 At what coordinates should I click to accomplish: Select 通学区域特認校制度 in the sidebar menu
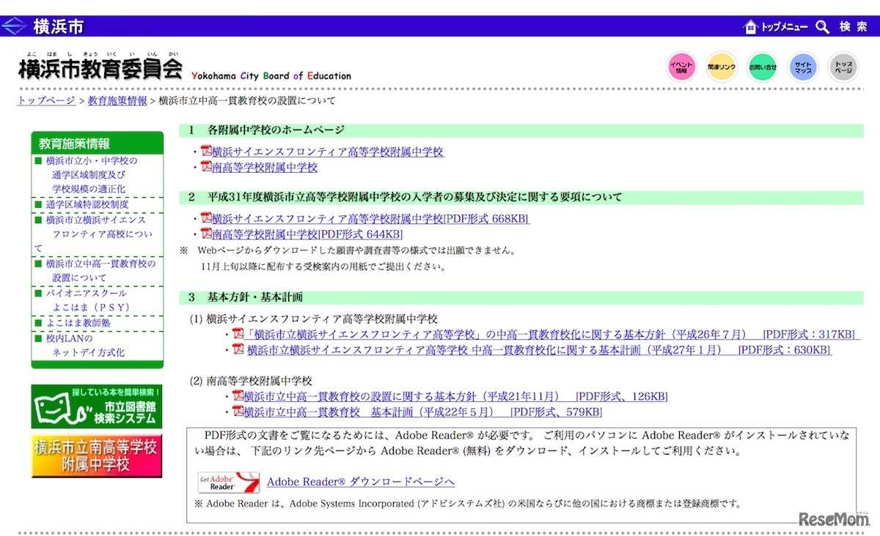pyautogui.click(x=87, y=204)
